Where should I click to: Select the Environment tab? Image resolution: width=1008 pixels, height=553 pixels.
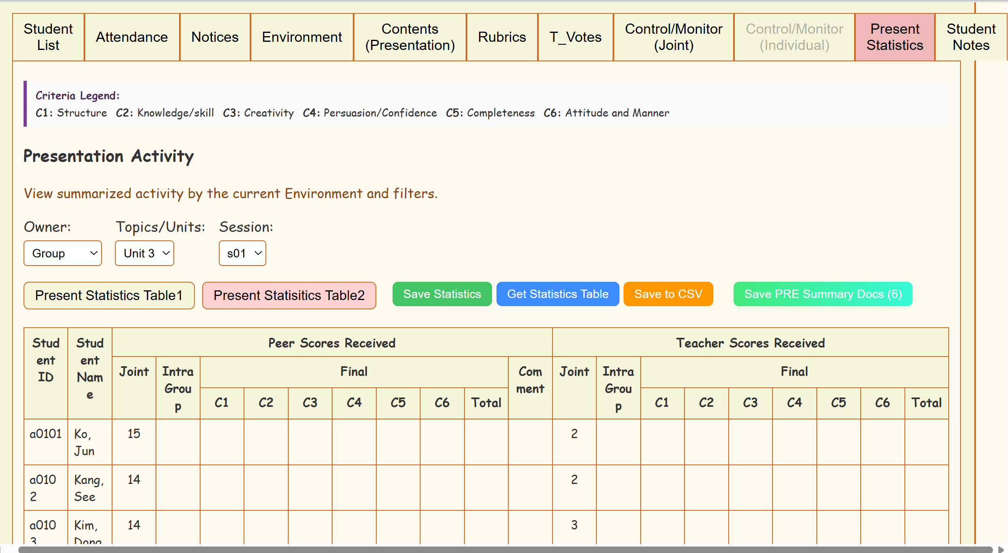click(302, 37)
